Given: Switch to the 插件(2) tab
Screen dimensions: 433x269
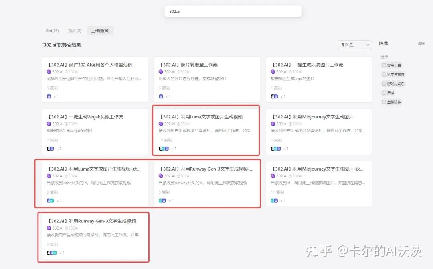Looking at the screenshot, I should pos(75,31).
